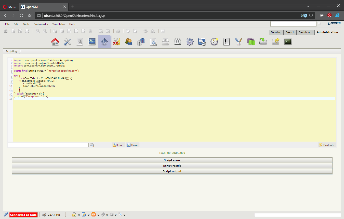The width and height of the screenshot is (344, 219).
Task: Click inside the script path input field
Action: point(48,145)
